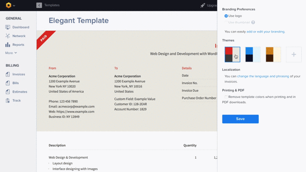This screenshot has height=172, width=306.
Task: Click the Elegant Template heading
Action: (x=78, y=21)
